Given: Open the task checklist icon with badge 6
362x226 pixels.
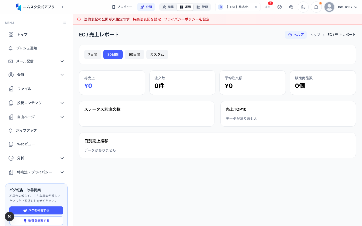Looking at the screenshot, I should pos(267,7).
